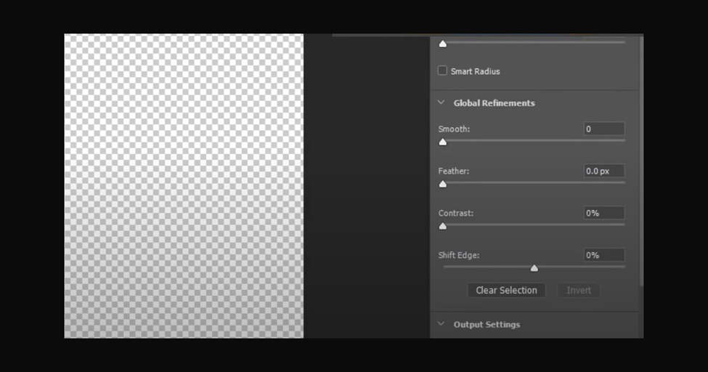Click the Contrast percentage input field
Screen dimensions: 708x372
click(604, 213)
